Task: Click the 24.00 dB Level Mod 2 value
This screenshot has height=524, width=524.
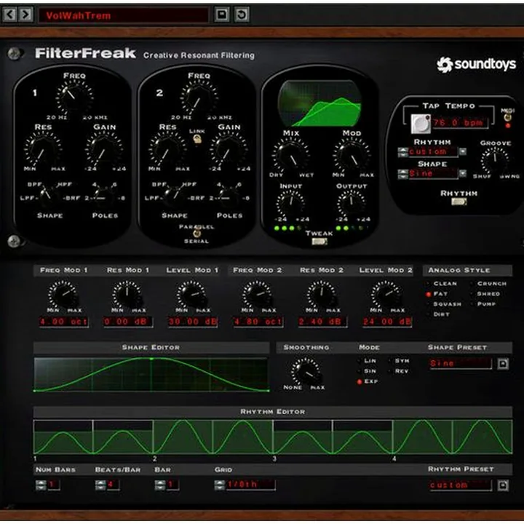Action: (387, 322)
